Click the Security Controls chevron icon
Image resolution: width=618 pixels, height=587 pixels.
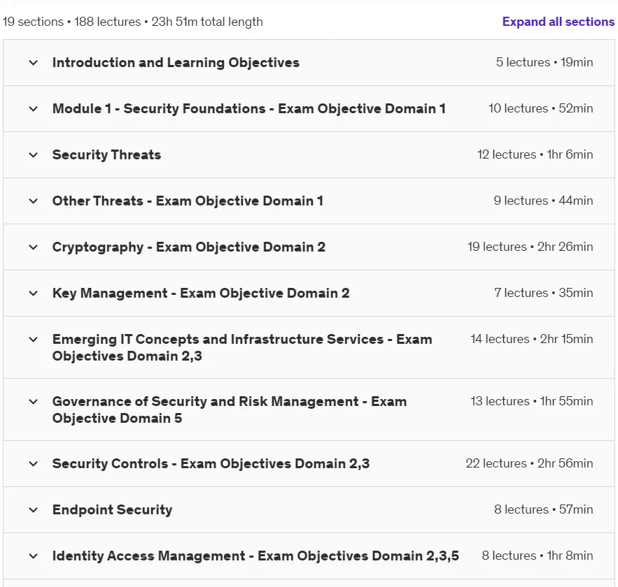(34, 463)
